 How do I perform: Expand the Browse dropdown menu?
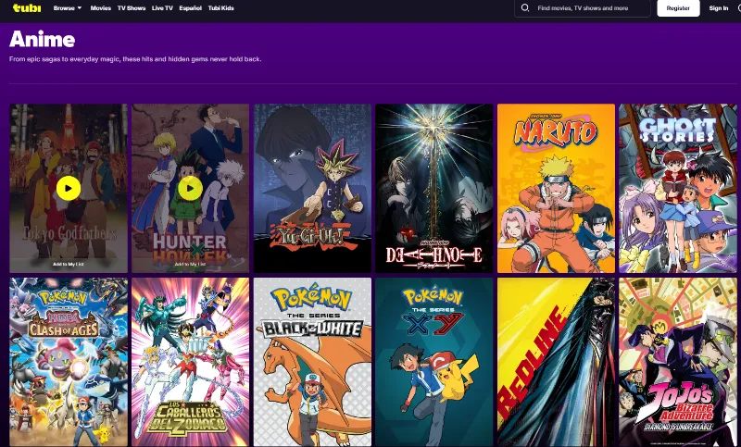click(x=68, y=7)
